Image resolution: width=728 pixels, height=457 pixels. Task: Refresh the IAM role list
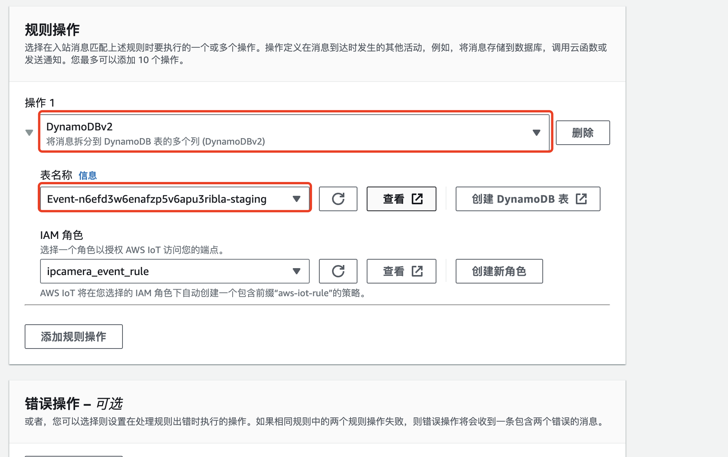point(338,271)
